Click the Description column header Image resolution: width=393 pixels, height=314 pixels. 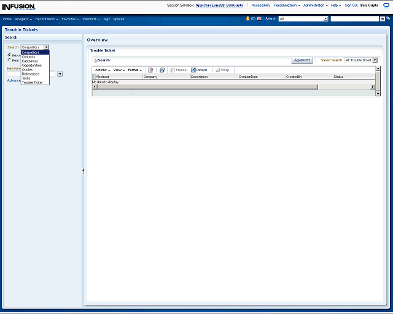(214, 77)
